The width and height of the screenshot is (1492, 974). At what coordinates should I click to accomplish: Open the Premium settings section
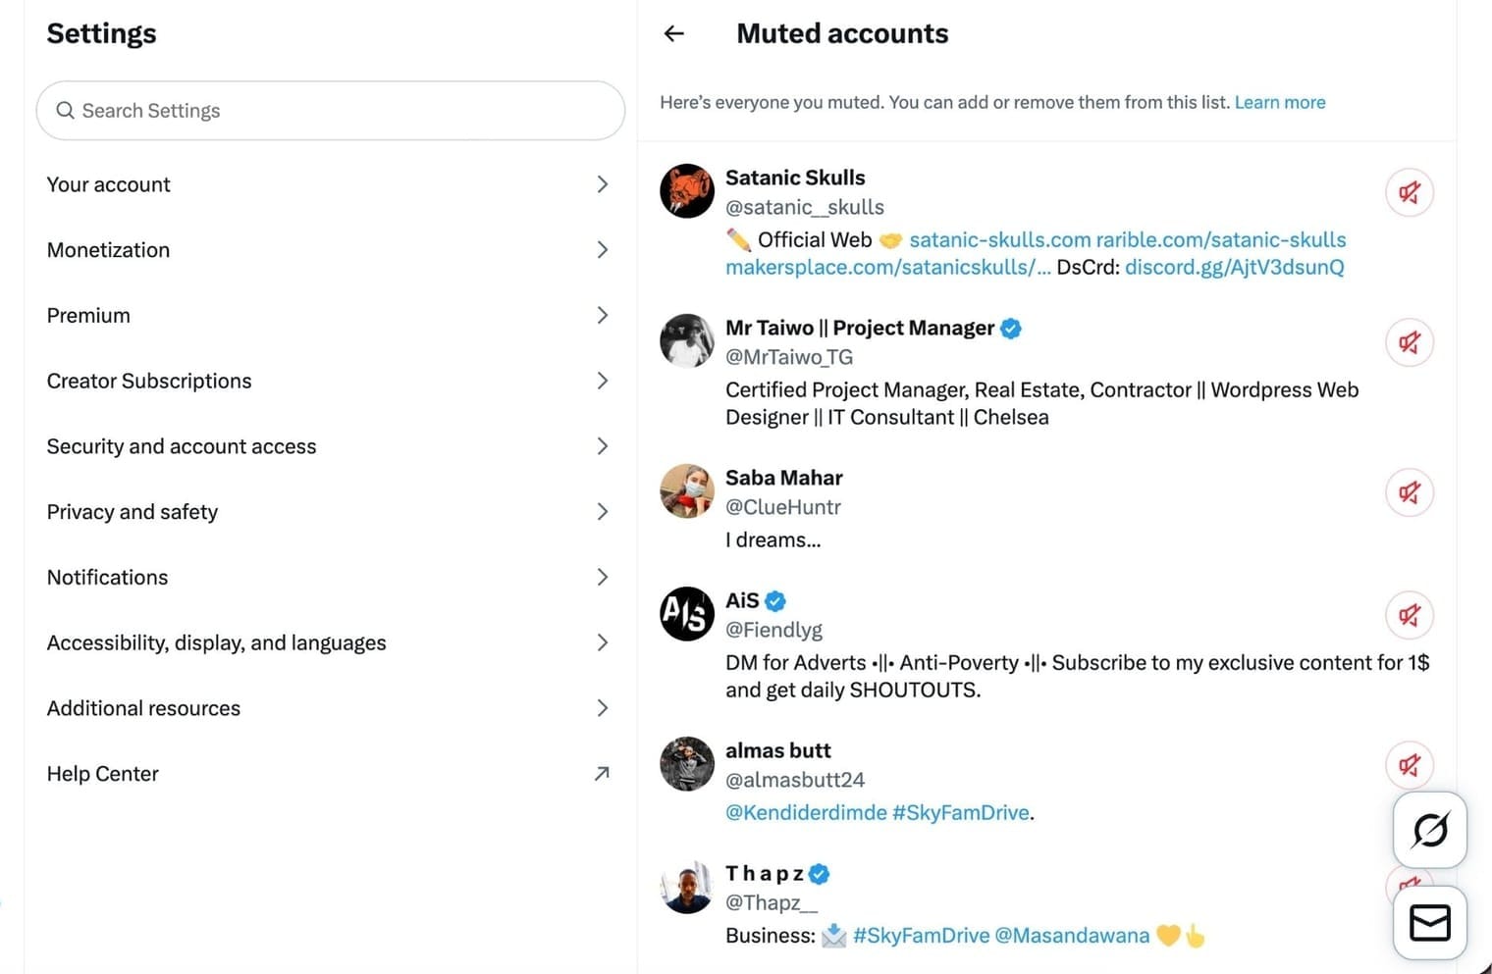click(88, 315)
